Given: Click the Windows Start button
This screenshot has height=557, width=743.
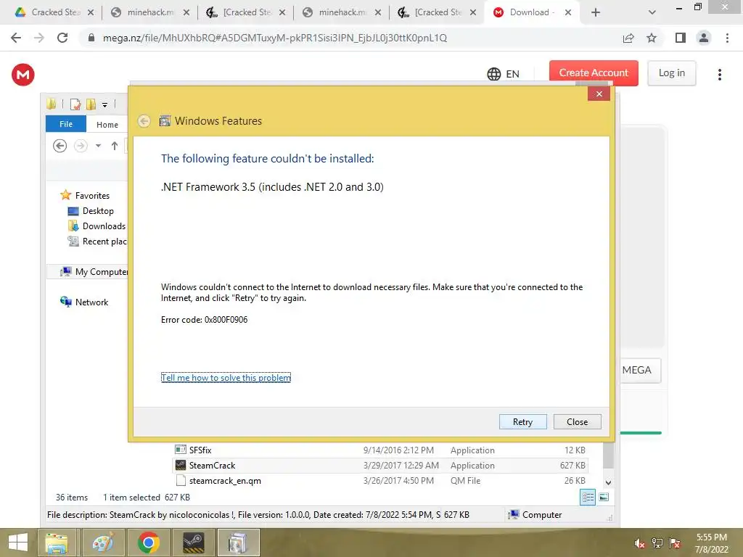Looking at the screenshot, I should tap(18, 542).
